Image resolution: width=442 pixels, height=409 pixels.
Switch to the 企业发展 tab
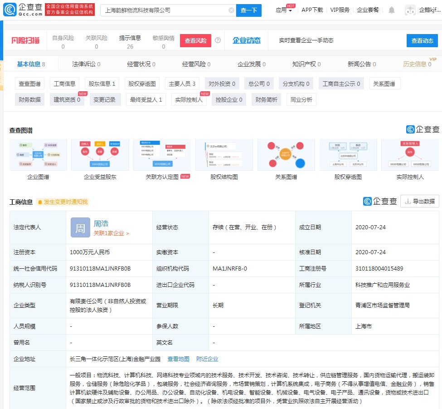252,64
